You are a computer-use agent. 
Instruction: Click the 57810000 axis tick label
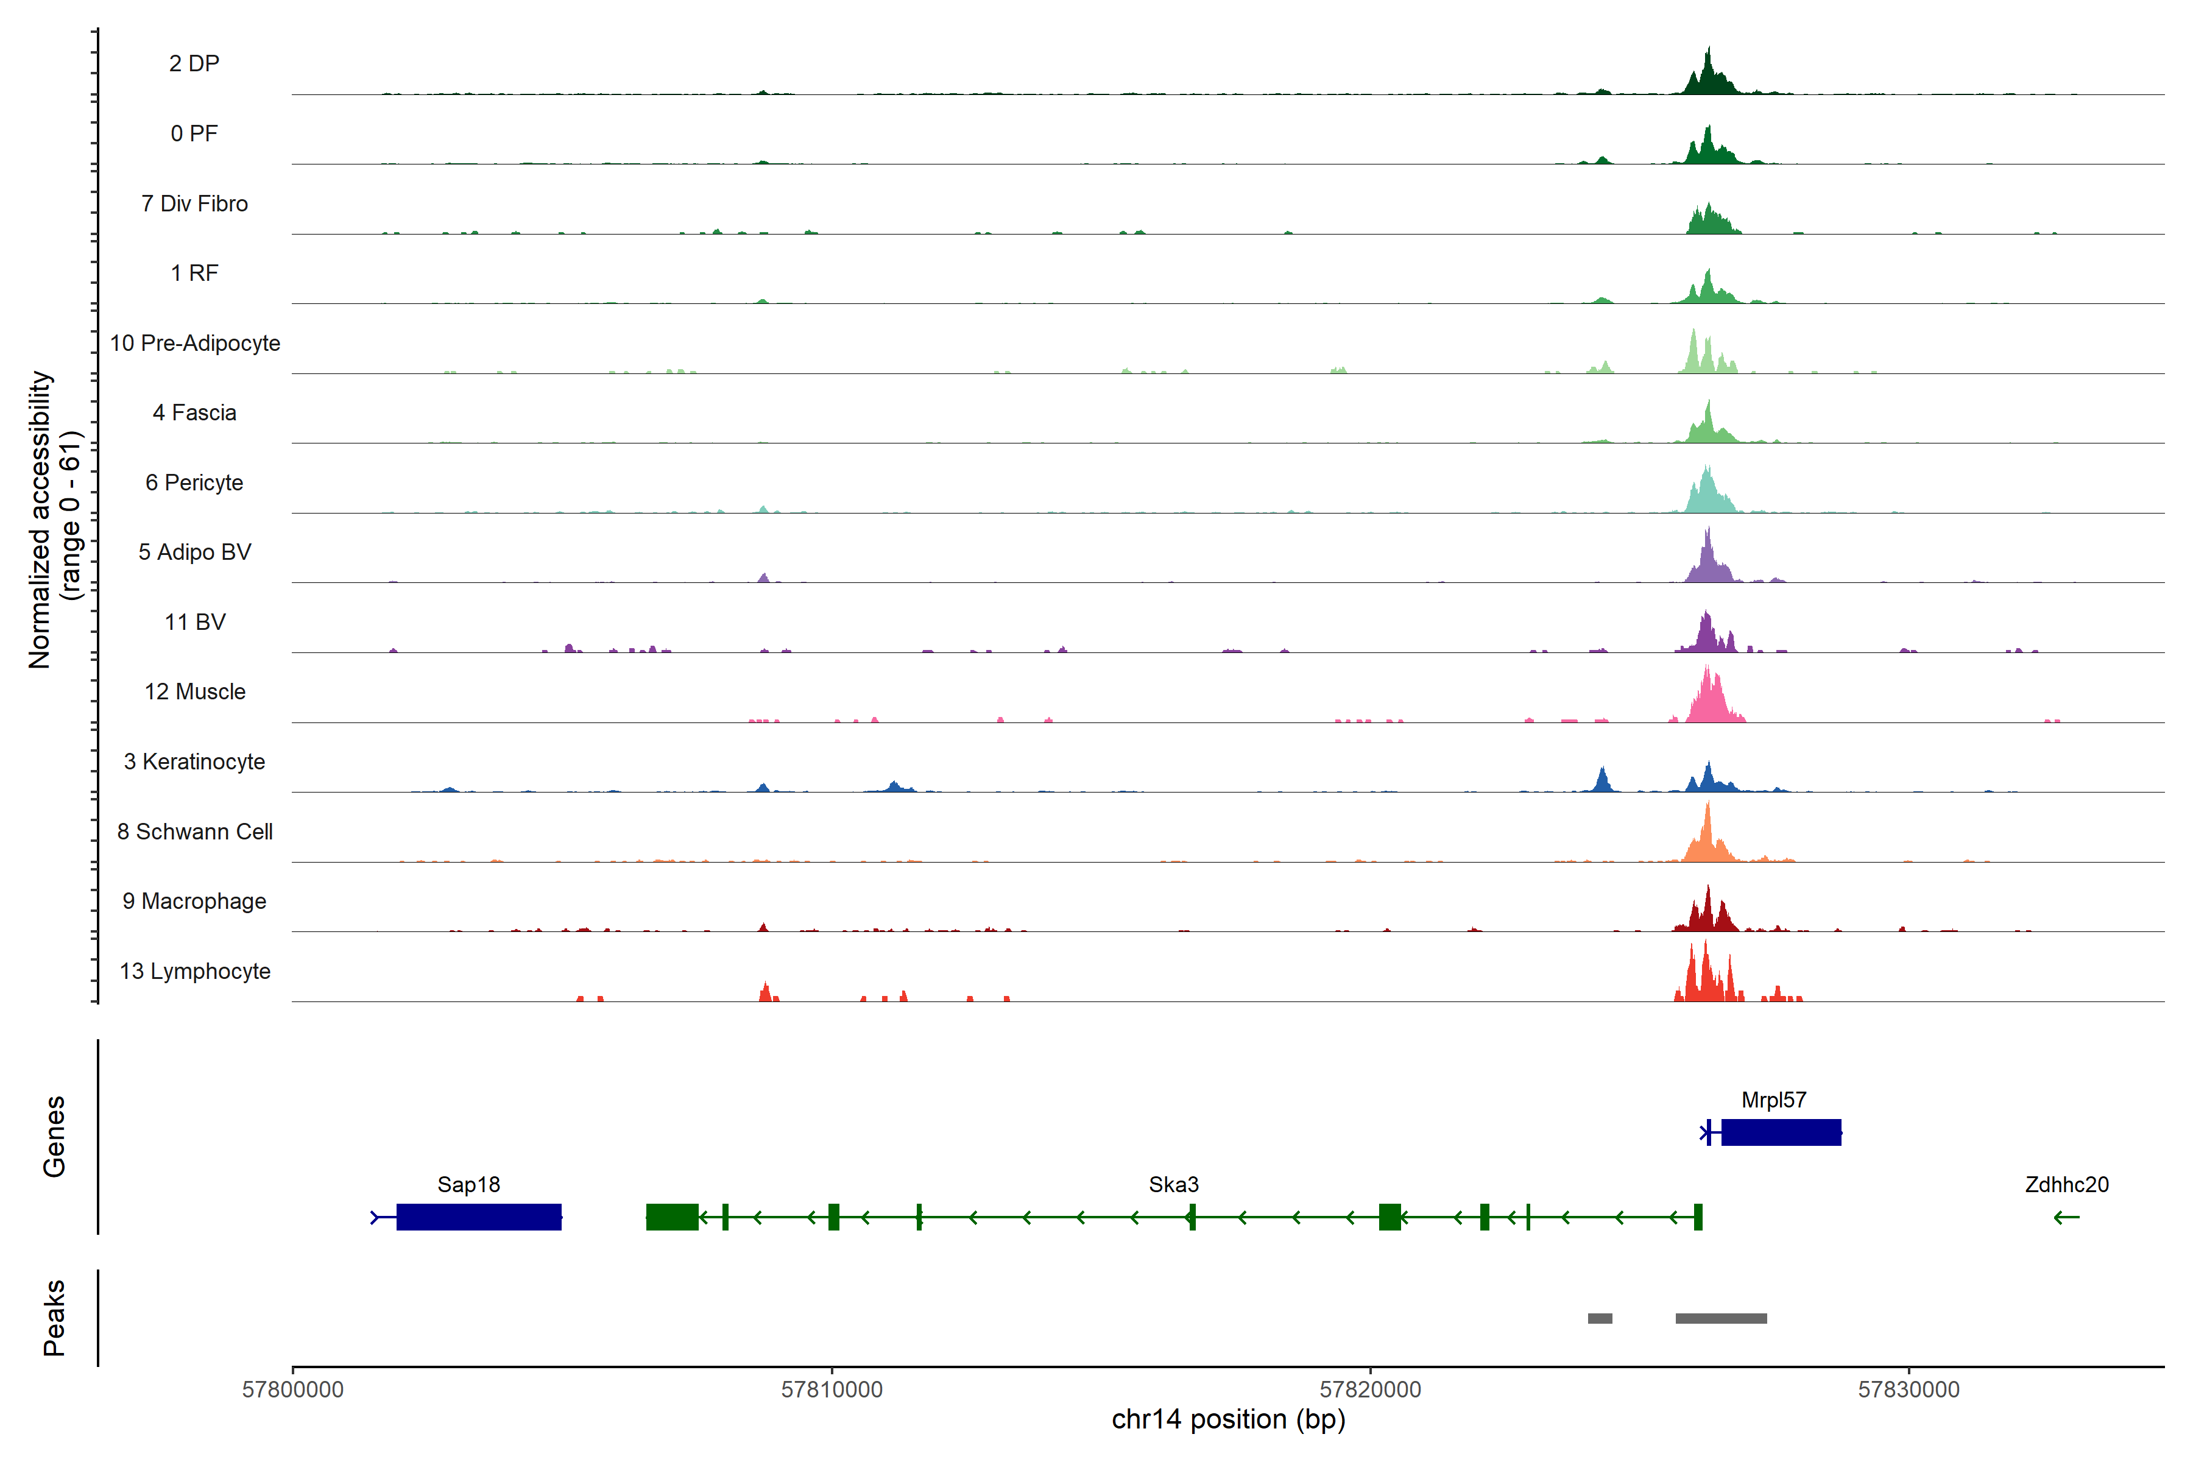pyautogui.click(x=832, y=1390)
